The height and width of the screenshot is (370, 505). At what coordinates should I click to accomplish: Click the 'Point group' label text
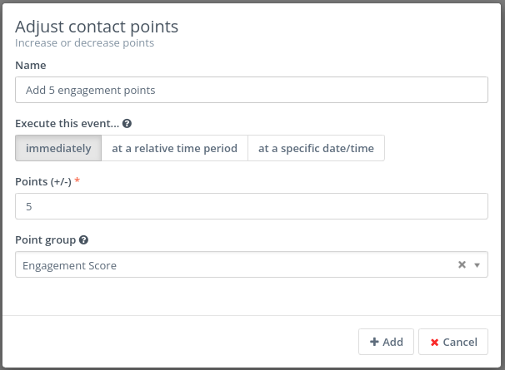click(x=45, y=239)
